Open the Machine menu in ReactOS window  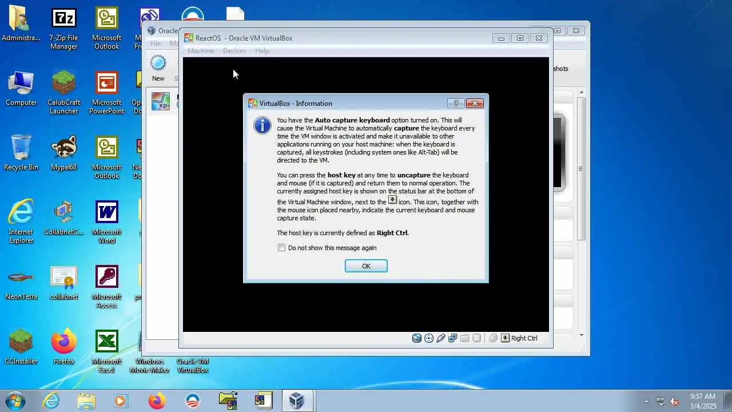point(201,51)
